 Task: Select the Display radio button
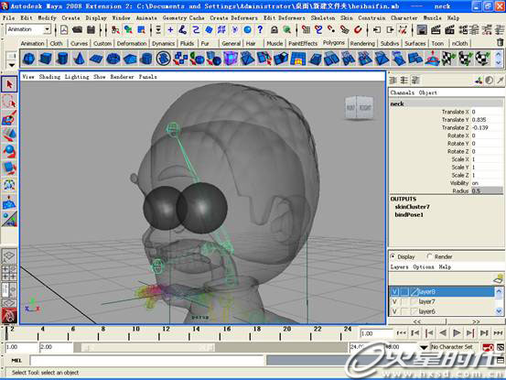coord(393,256)
